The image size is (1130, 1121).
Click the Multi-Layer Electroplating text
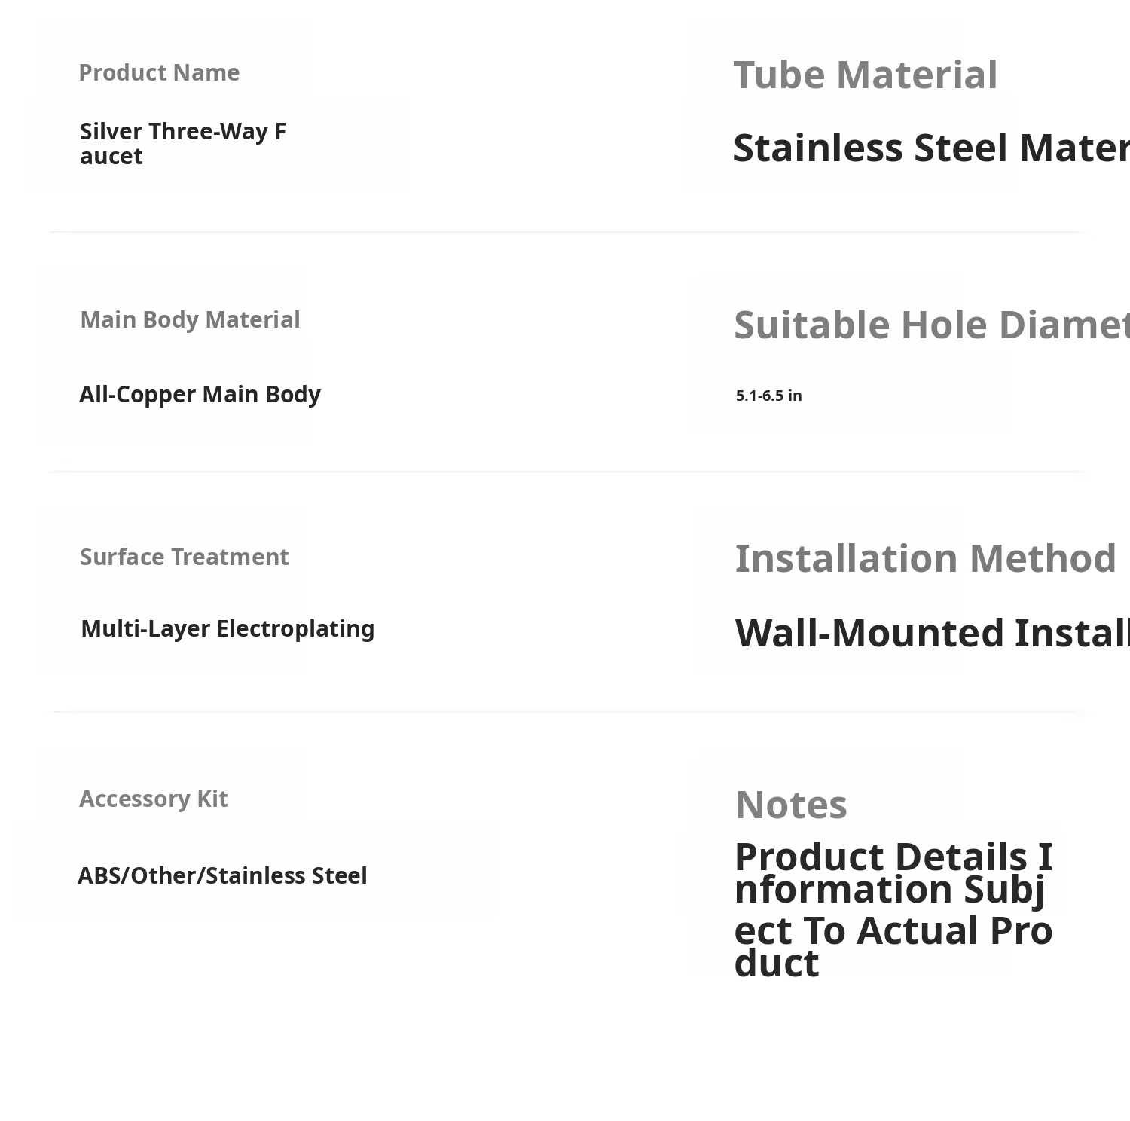click(x=228, y=628)
